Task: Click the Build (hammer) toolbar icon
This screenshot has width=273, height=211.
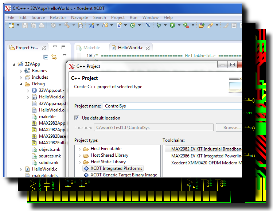Action: [67, 26]
